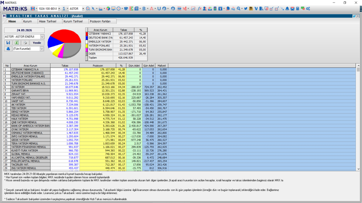The width and height of the screenshot is (362, 203).
Task: Click the 24.09.2026 date field
Action: pyautogui.click(x=24, y=30)
